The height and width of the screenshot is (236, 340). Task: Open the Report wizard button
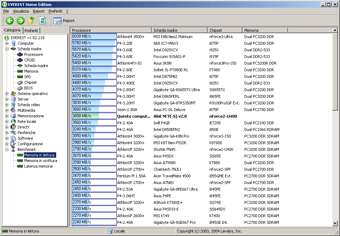(x=64, y=21)
